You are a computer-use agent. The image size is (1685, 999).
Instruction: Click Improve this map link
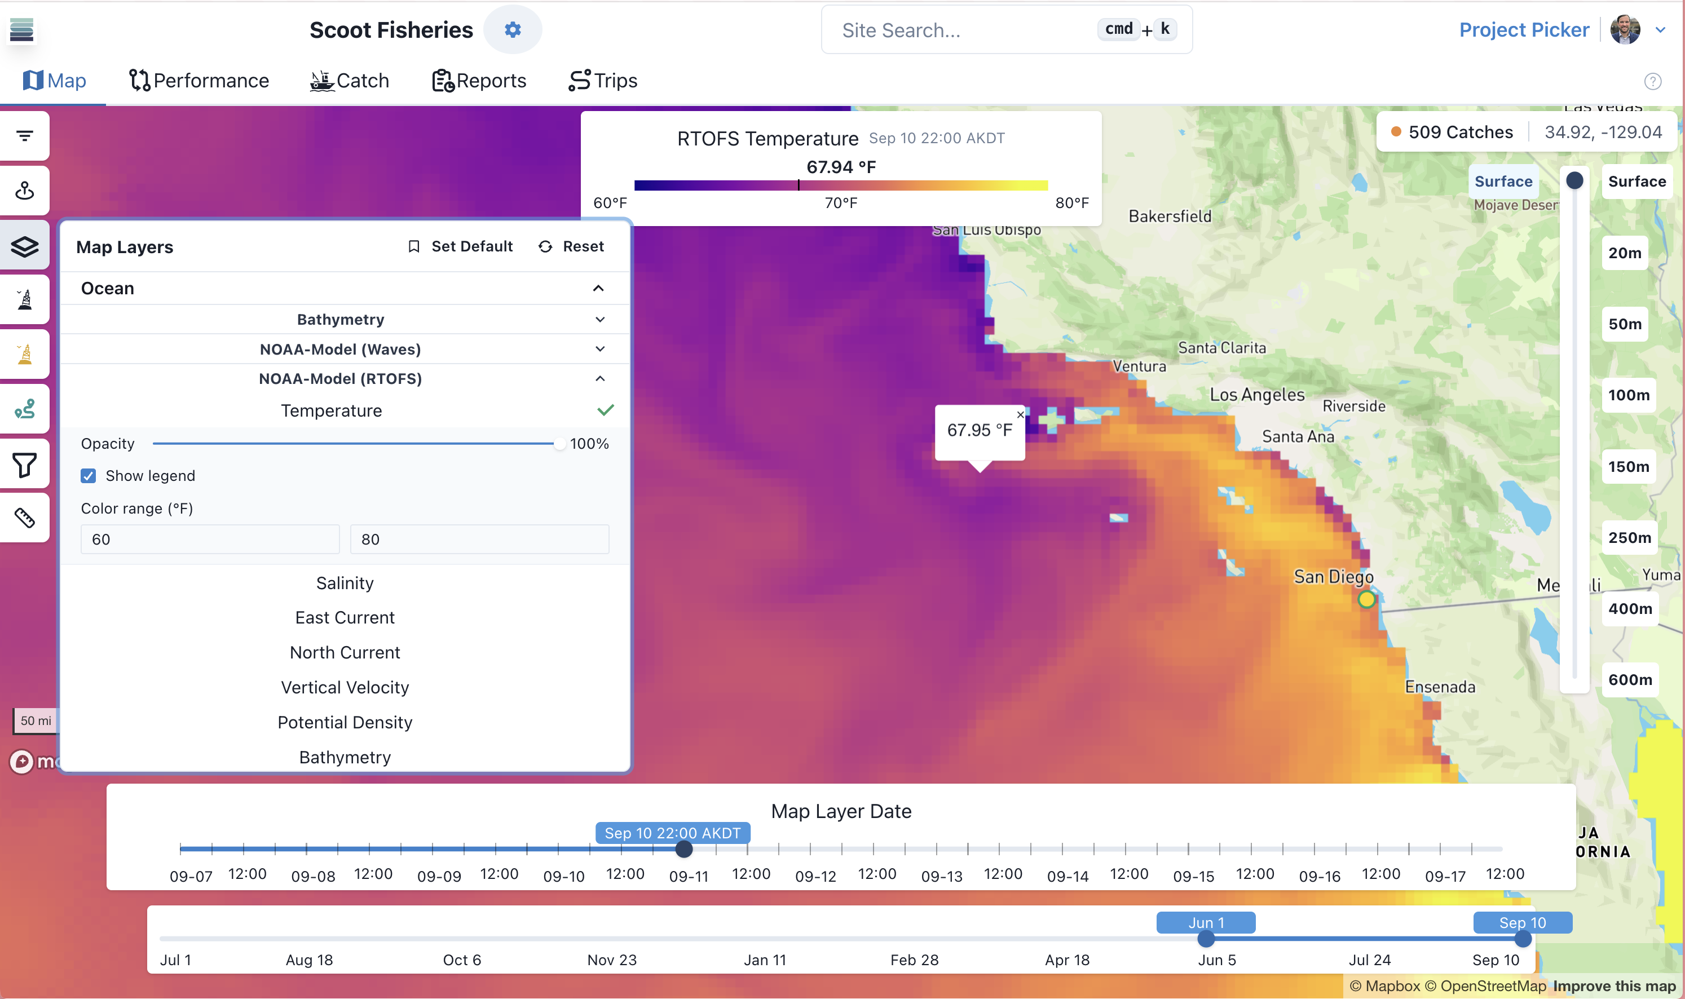point(1615,986)
